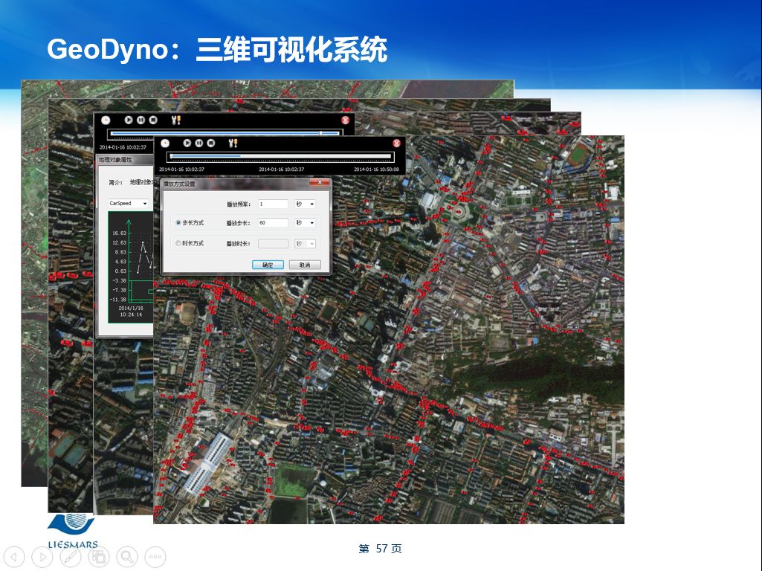This screenshot has width=762, height=571.
Task: Click the back player timeline slider handle
Action: tap(320, 132)
